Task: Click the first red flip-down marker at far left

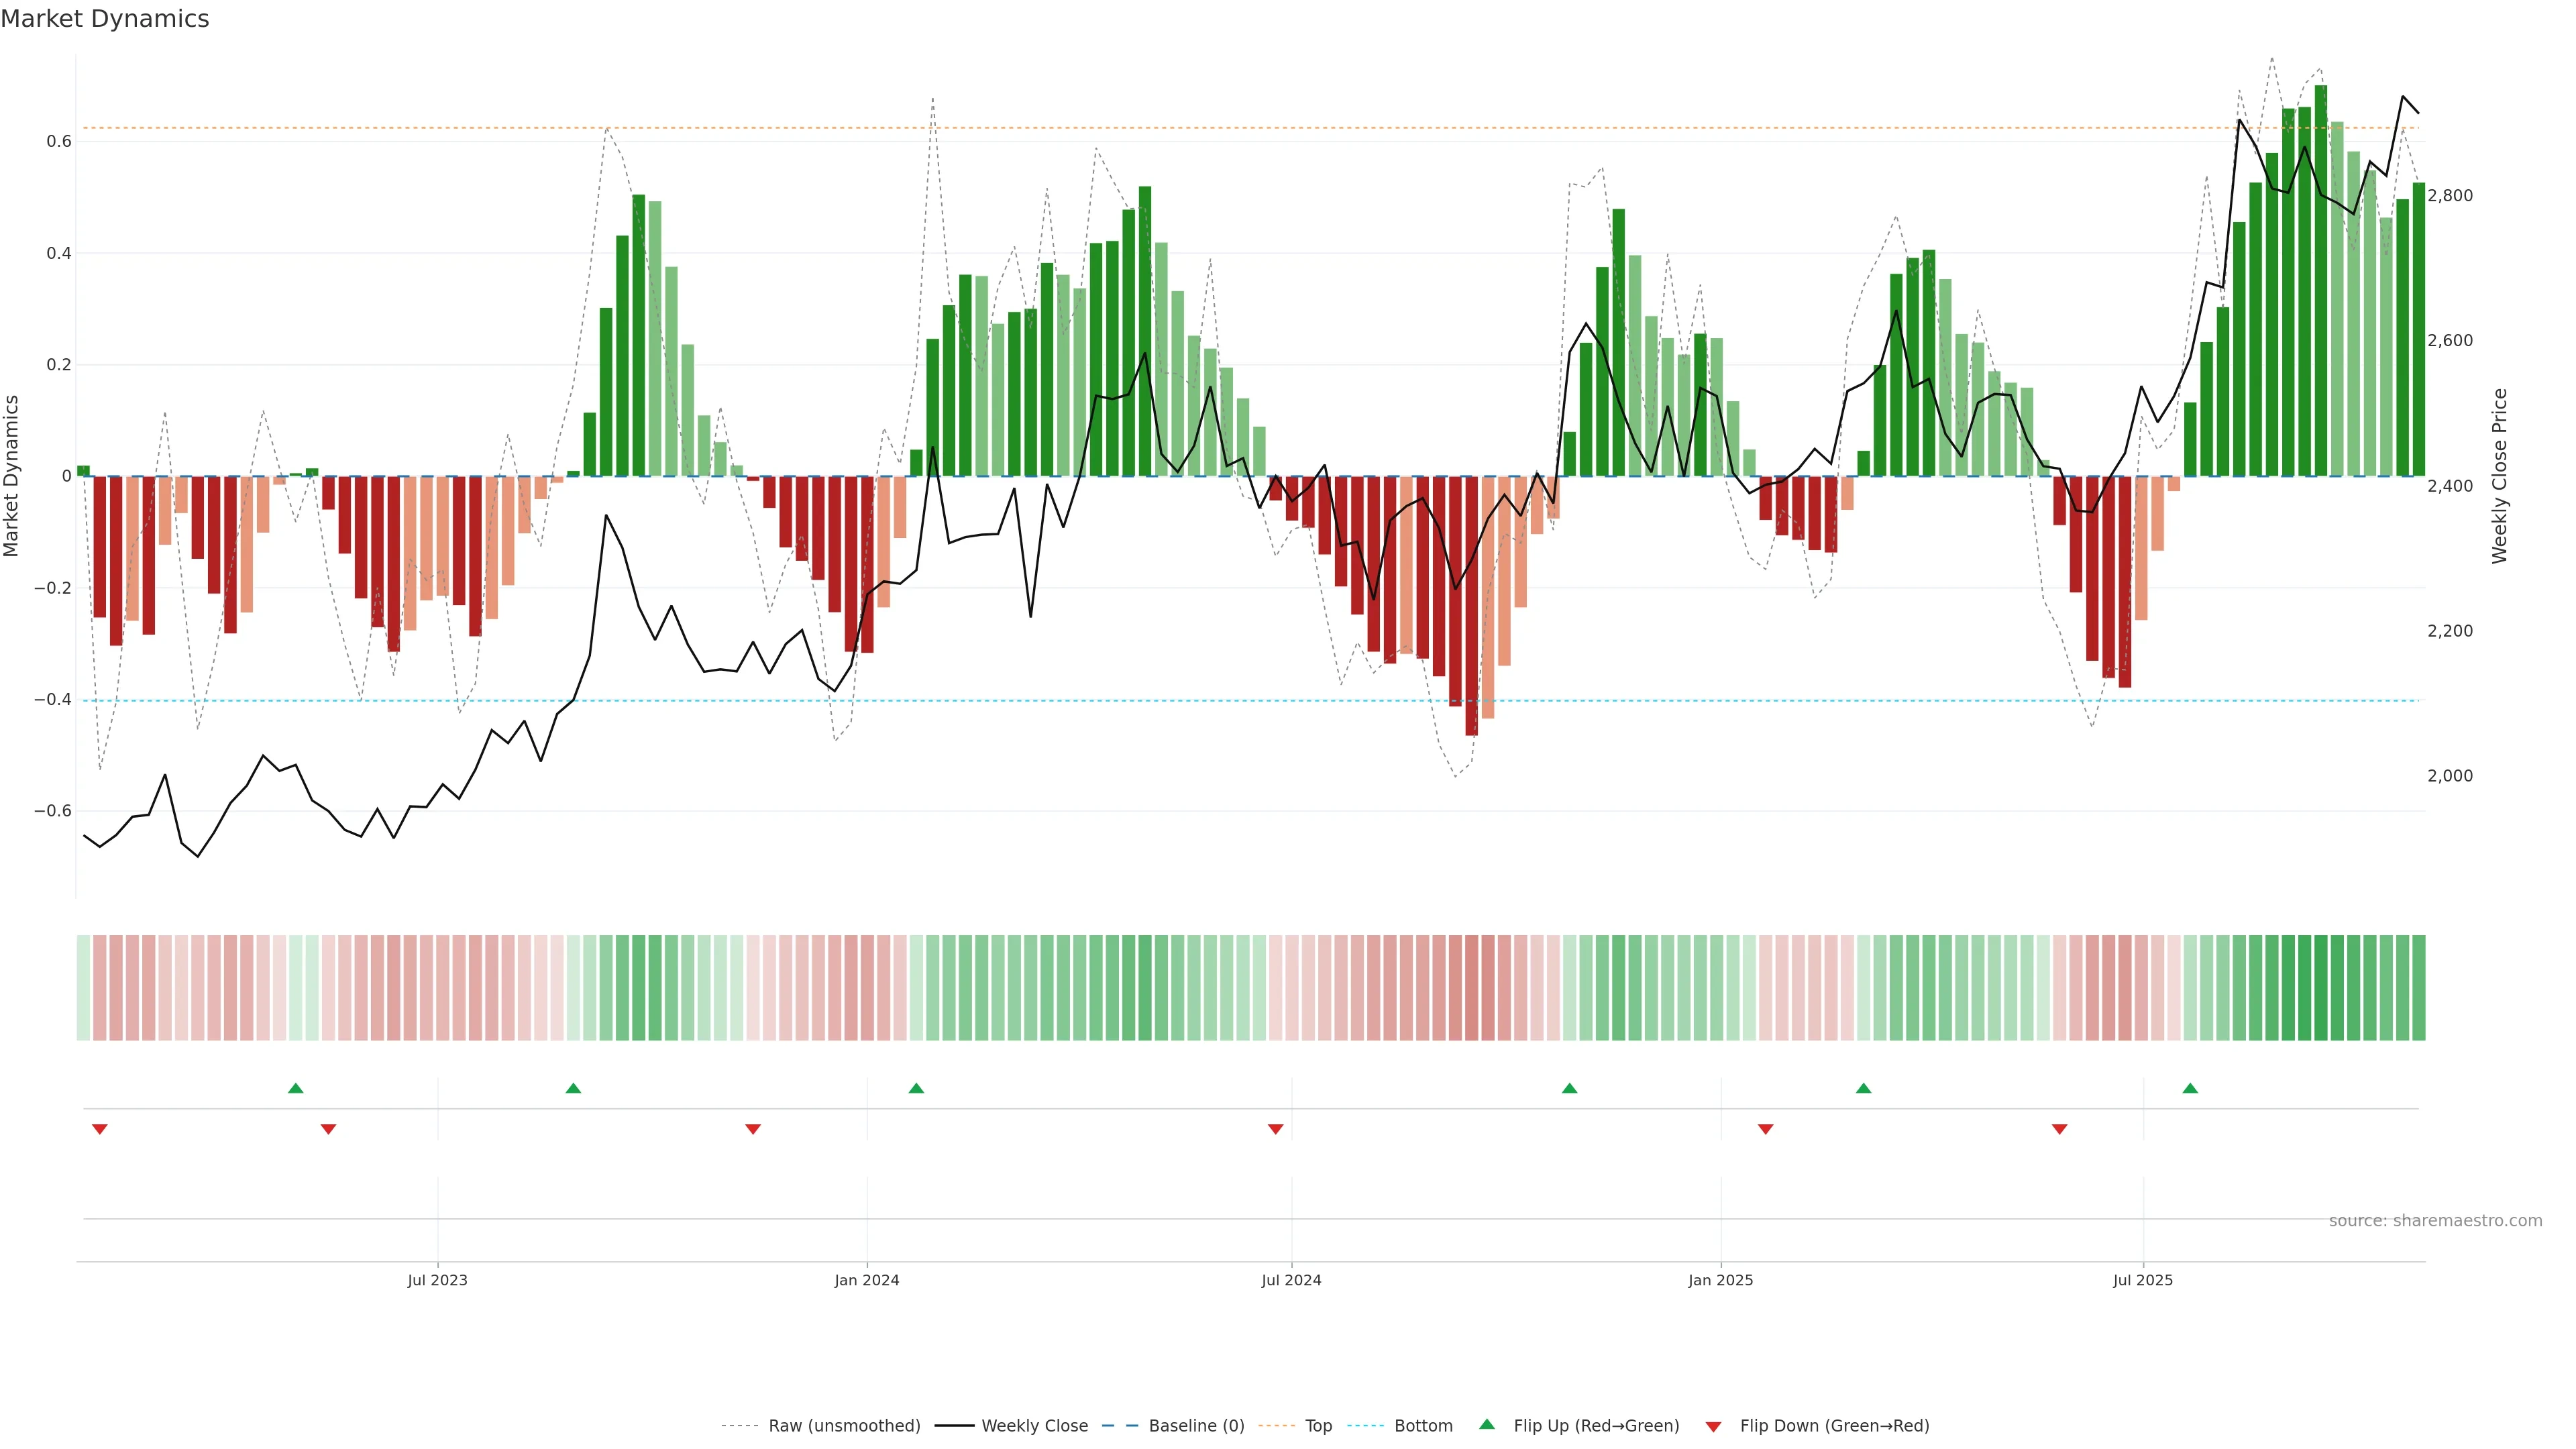Action: pos(99,1129)
